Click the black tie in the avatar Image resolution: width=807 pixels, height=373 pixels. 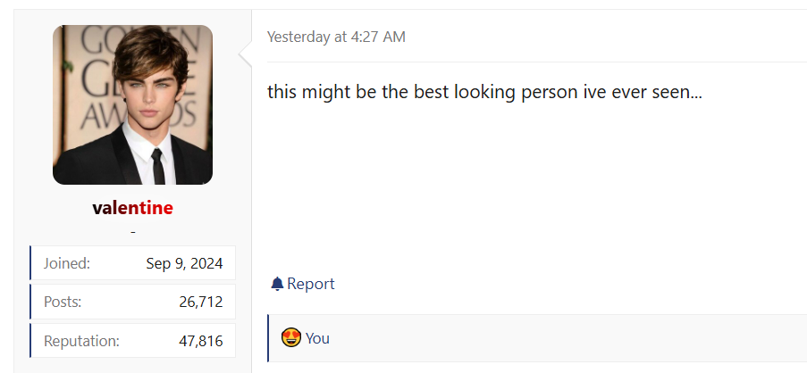click(157, 165)
